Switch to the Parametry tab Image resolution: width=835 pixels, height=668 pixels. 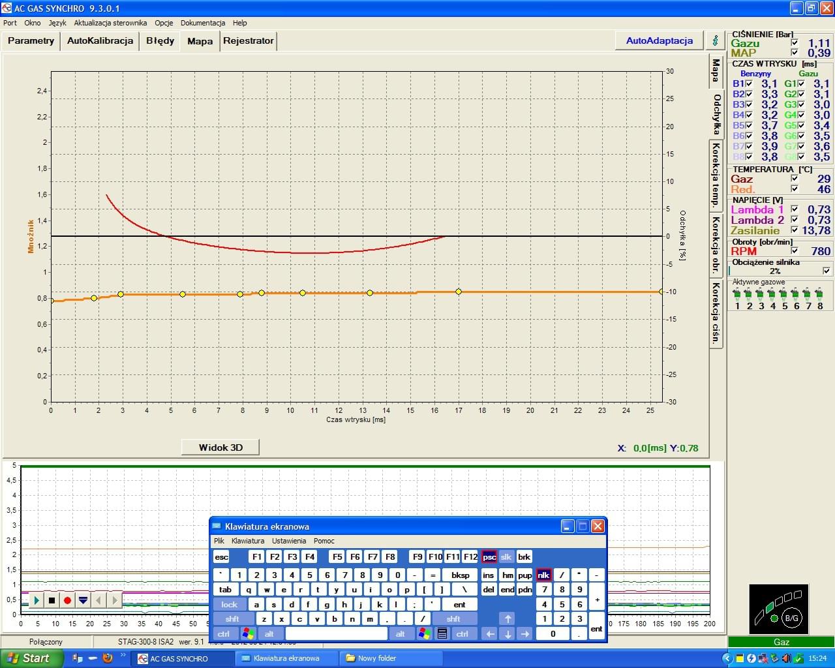tap(31, 40)
